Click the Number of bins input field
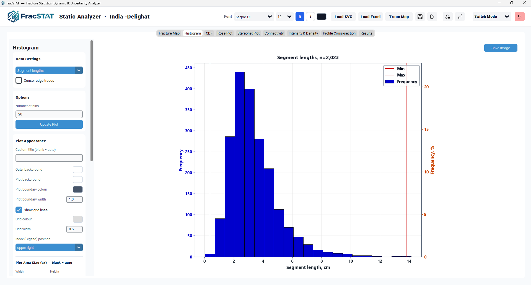Image resolution: width=531 pixels, height=285 pixels. coord(49,114)
